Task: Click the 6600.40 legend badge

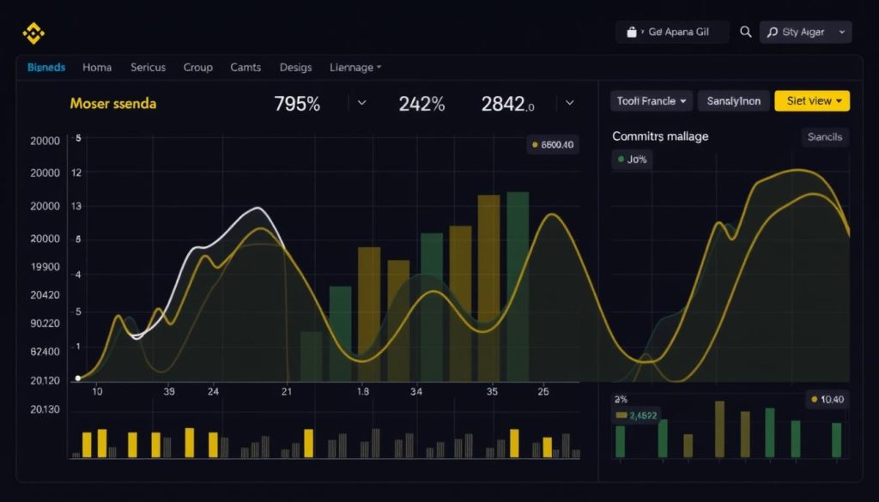Action: (x=553, y=144)
